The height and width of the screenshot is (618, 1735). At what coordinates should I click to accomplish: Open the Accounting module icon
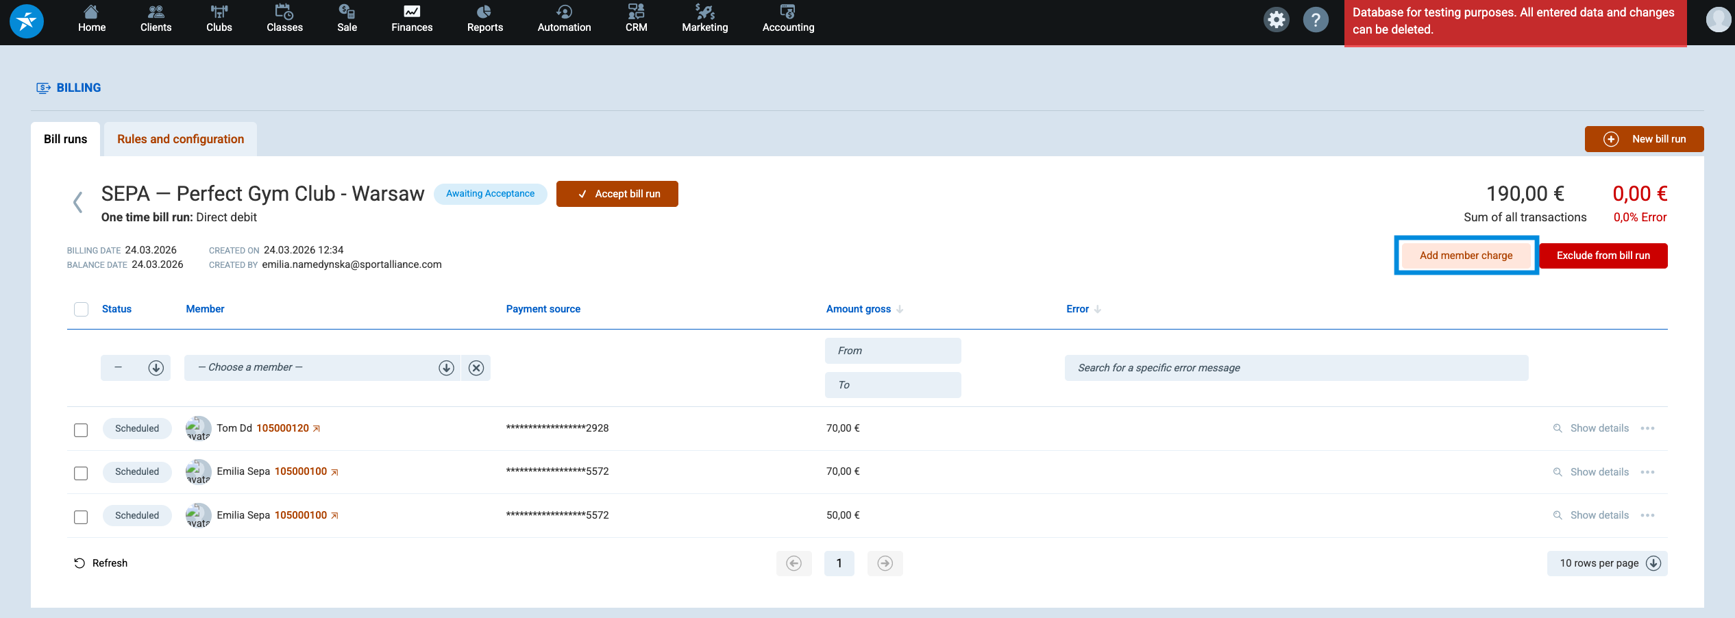pos(787,12)
